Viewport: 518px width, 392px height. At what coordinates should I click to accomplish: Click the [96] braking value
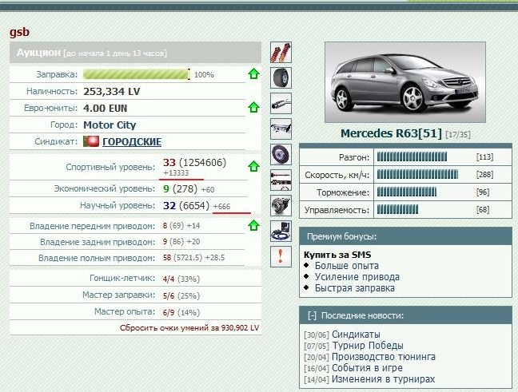[x=483, y=192]
